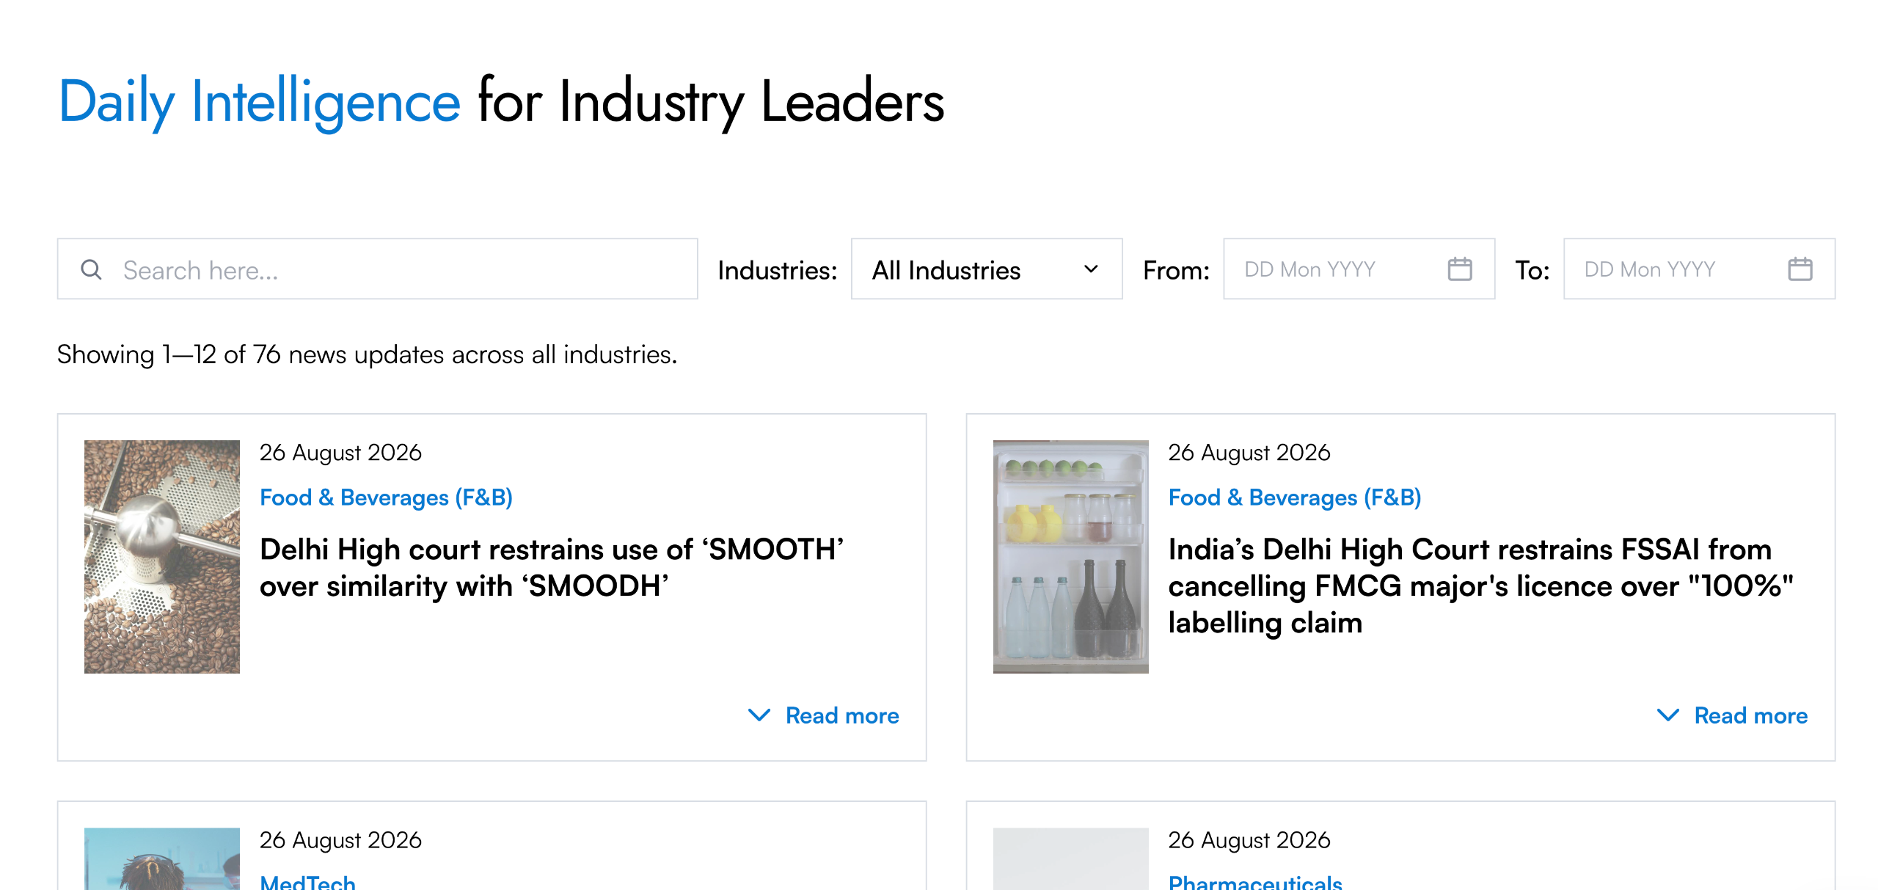Click chevron beside FSSAI article Read more
This screenshot has width=1878, height=890.
(1667, 715)
